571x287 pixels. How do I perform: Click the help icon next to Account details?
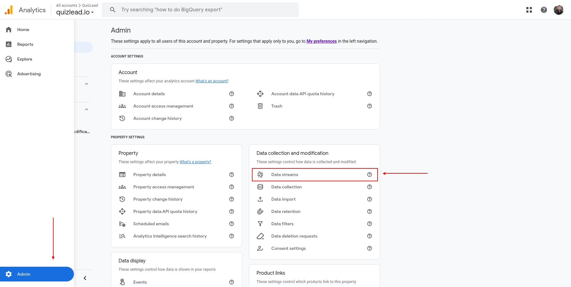pyautogui.click(x=232, y=94)
